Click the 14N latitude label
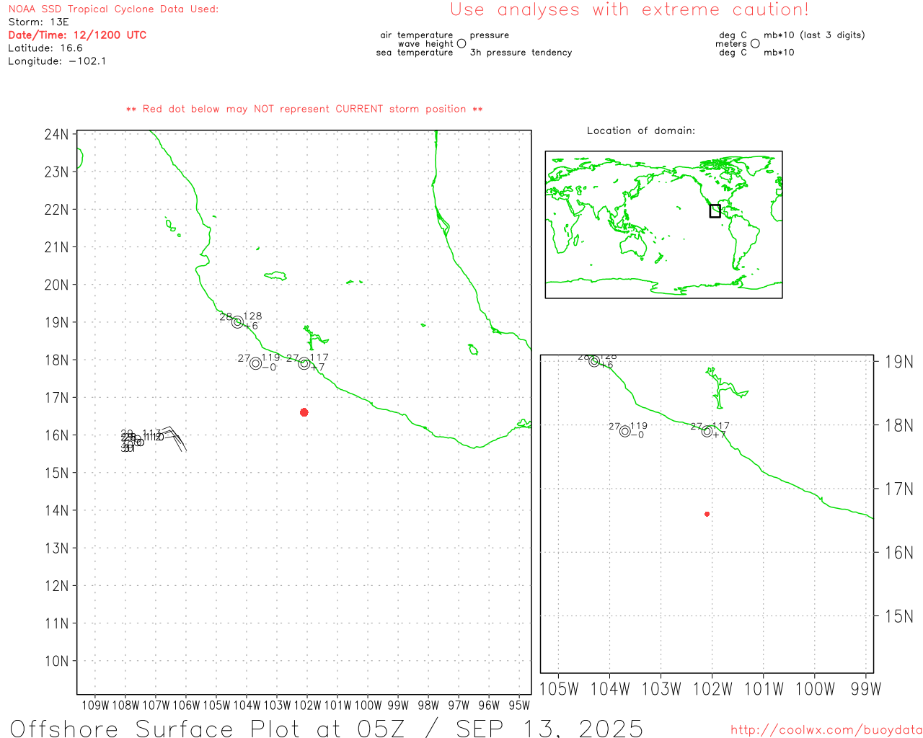Viewport: 923px width, 738px height. tap(56, 511)
